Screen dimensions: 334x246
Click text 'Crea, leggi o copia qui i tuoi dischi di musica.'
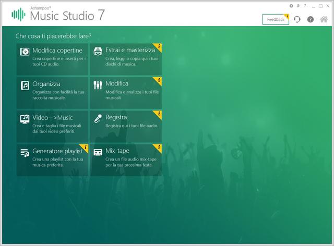pos(132,61)
